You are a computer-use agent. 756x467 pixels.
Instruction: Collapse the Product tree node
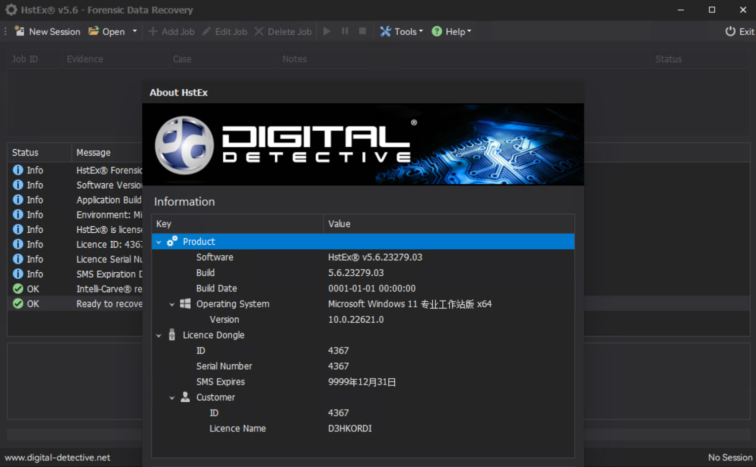tap(159, 242)
